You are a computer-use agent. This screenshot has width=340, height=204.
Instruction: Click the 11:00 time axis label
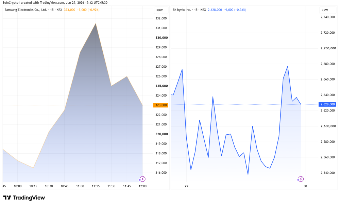80,186
